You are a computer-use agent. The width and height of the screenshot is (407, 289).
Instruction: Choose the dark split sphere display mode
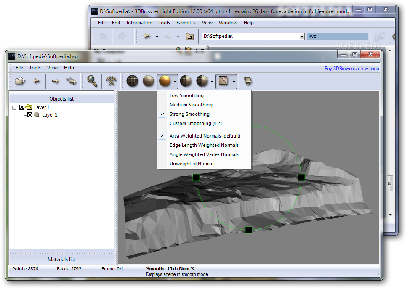202,81
